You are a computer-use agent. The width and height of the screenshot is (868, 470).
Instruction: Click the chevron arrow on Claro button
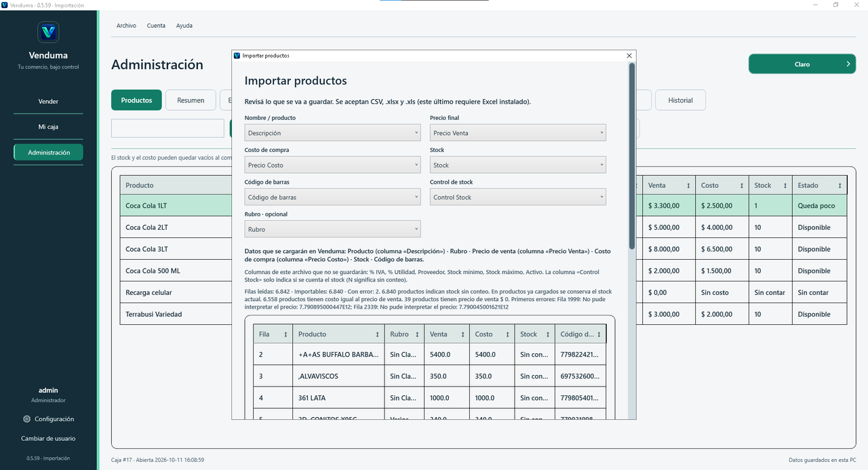click(x=848, y=64)
